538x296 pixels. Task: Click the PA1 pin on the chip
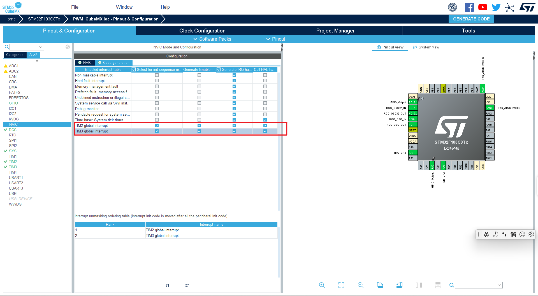pyautogui.click(x=413, y=153)
